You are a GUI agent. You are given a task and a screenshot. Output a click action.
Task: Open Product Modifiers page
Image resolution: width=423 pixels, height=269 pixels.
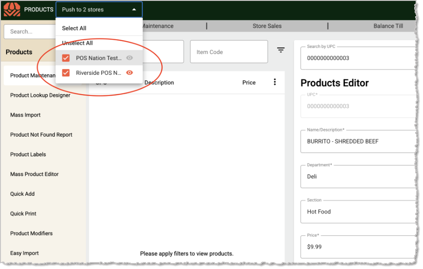pyautogui.click(x=31, y=233)
